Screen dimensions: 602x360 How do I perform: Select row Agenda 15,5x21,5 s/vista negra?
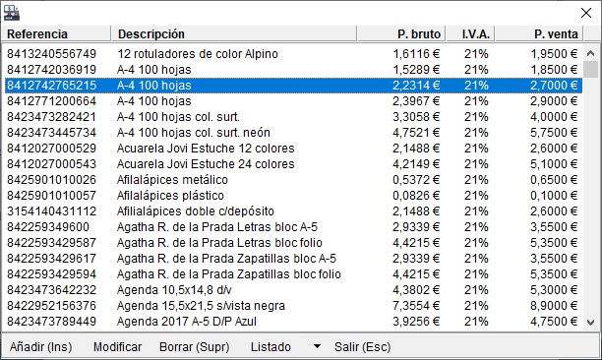(x=294, y=306)
